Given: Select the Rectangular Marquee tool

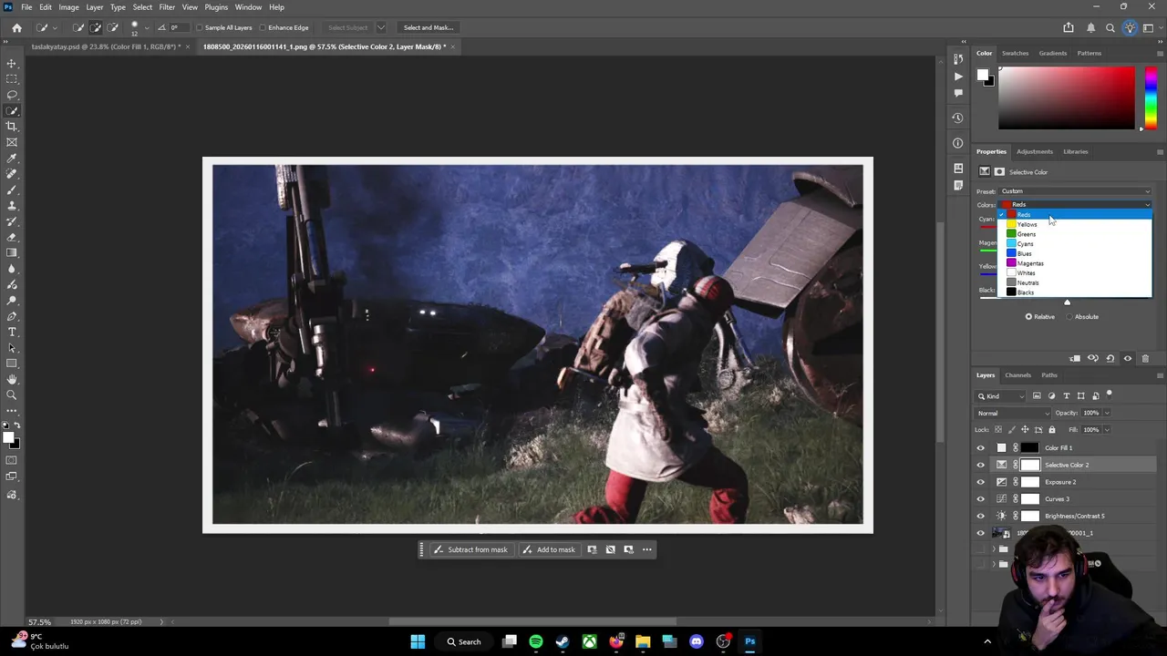Looking at the screenshot, I should [12, 79].
